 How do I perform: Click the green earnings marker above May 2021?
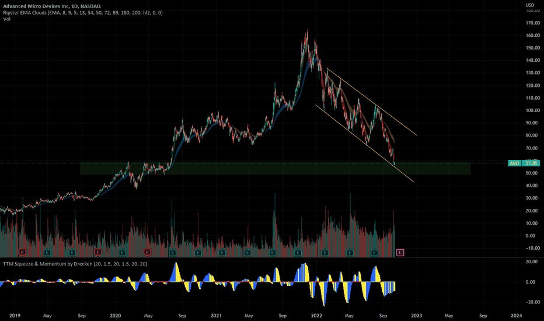pyautogui.click(x=247, y=252)
